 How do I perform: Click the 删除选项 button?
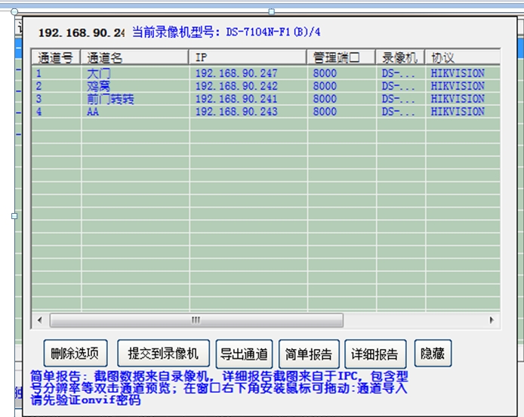tap(76, 353)
